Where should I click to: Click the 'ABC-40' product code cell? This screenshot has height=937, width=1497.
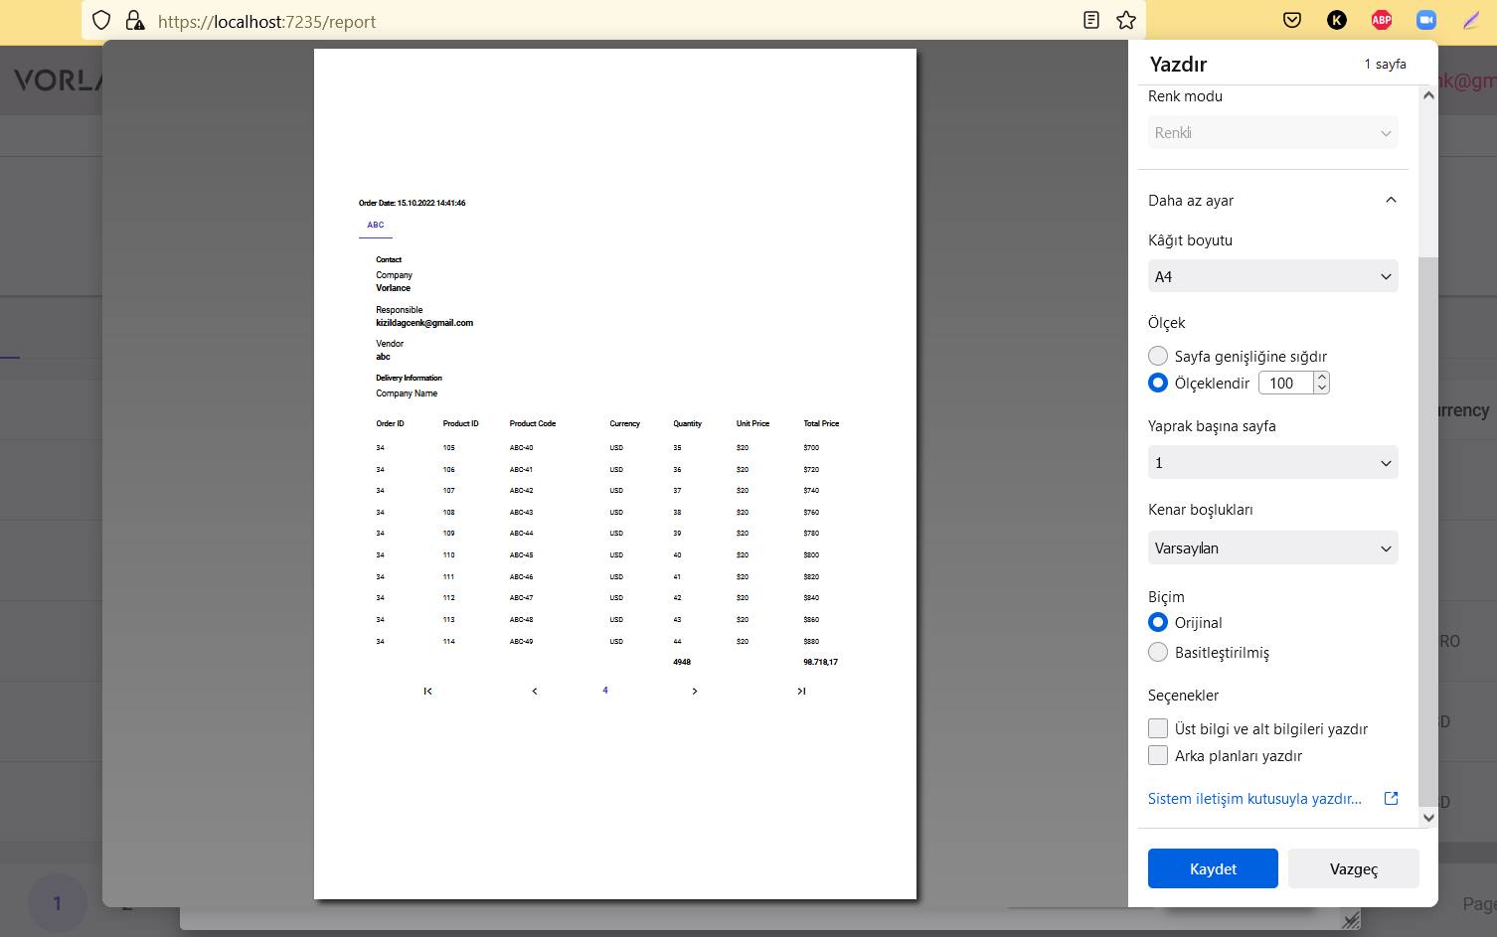click(522, 448)
